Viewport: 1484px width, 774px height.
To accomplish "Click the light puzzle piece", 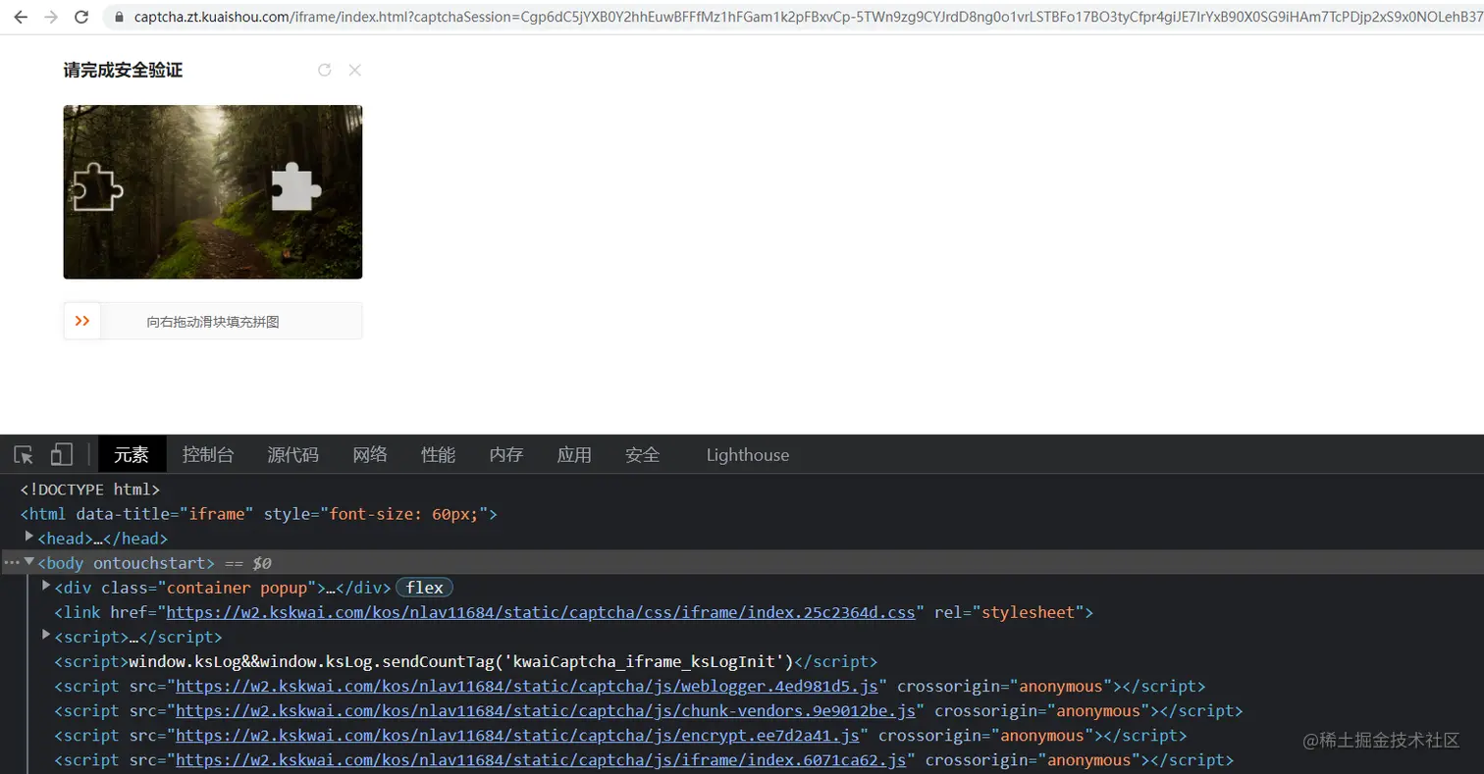I will tap(294, 185).
